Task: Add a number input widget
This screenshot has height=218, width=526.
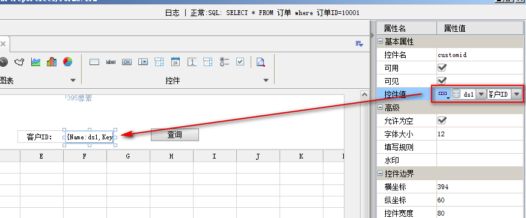Action: [192, 62]
